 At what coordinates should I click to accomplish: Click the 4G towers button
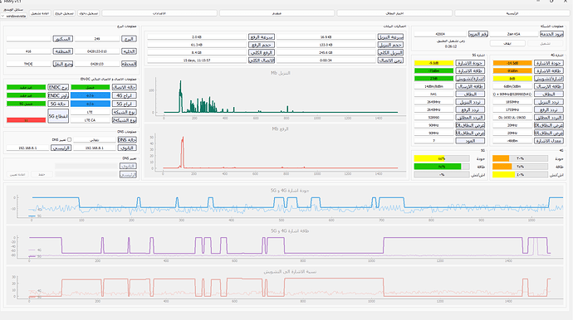(x=125, y=95)
